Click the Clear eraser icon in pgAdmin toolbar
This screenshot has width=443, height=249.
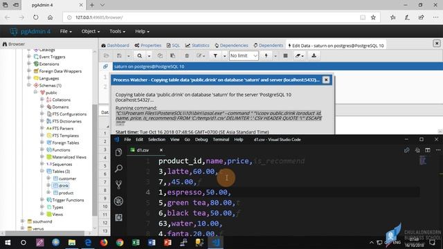(x=299, y=55)
